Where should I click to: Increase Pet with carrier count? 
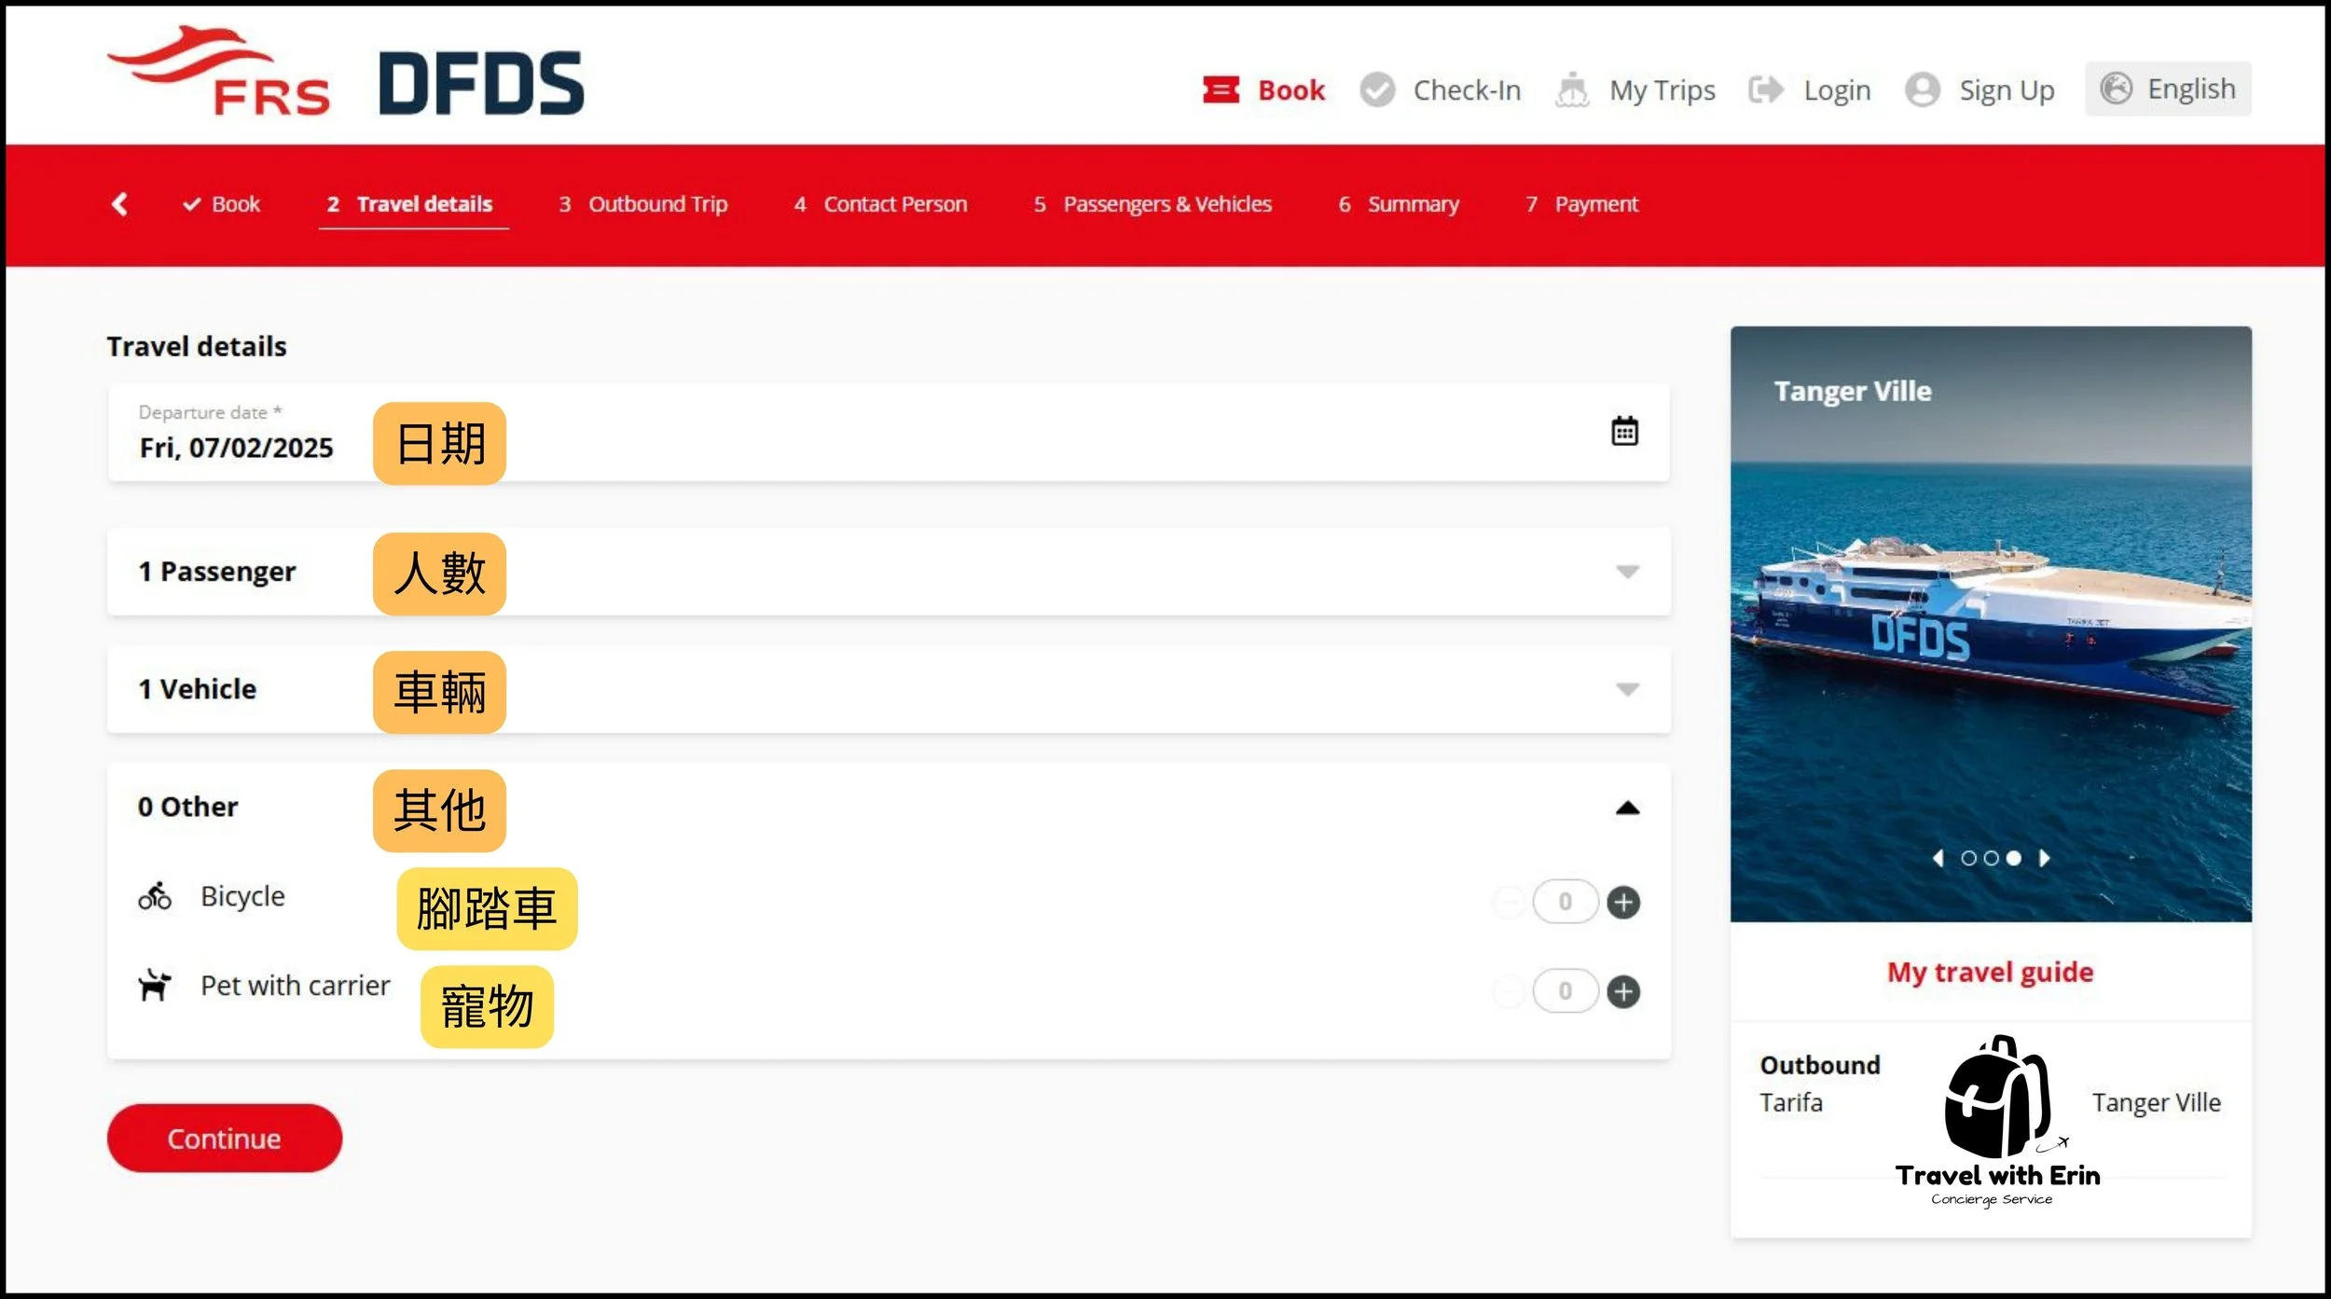coord(1623,991)
